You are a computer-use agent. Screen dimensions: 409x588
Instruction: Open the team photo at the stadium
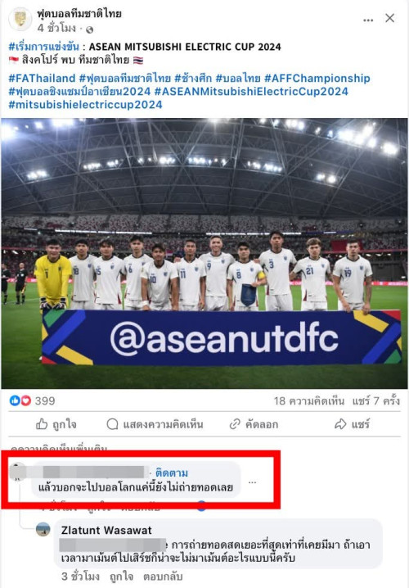pos(204,253)
